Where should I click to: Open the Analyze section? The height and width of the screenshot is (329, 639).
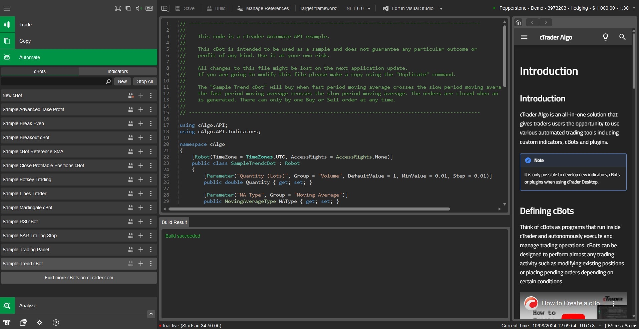(78, 305)
